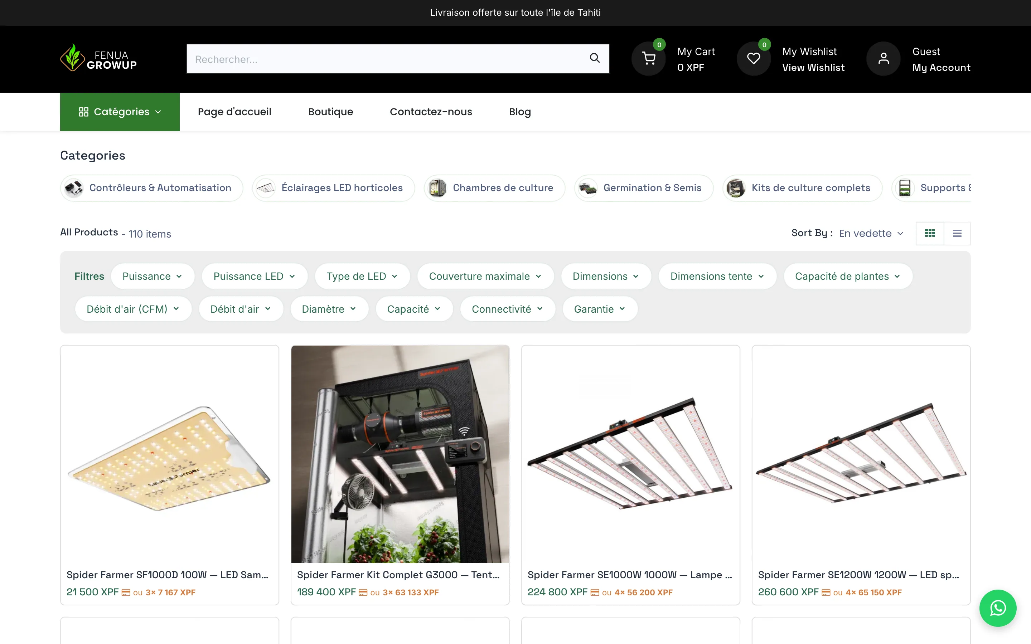Expand the Puissance LED filter

(255, 276)
